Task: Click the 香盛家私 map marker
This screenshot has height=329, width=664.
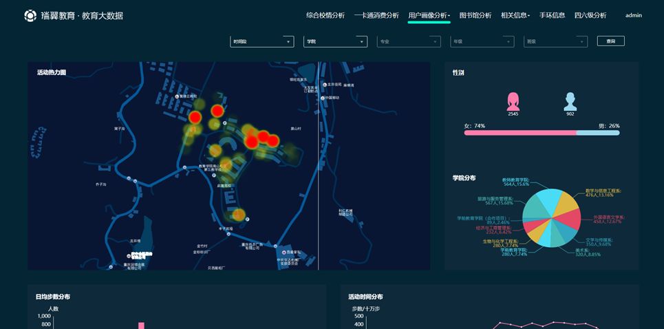Action: tap(283, 251)
